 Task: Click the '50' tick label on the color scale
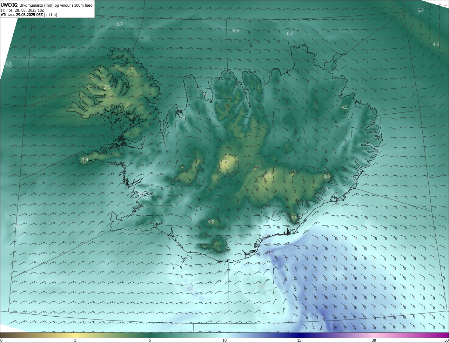point(446,340)
